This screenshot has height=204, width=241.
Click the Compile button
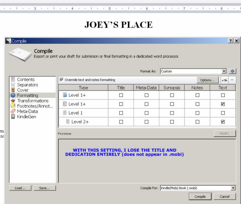click(x=200, y=197)
